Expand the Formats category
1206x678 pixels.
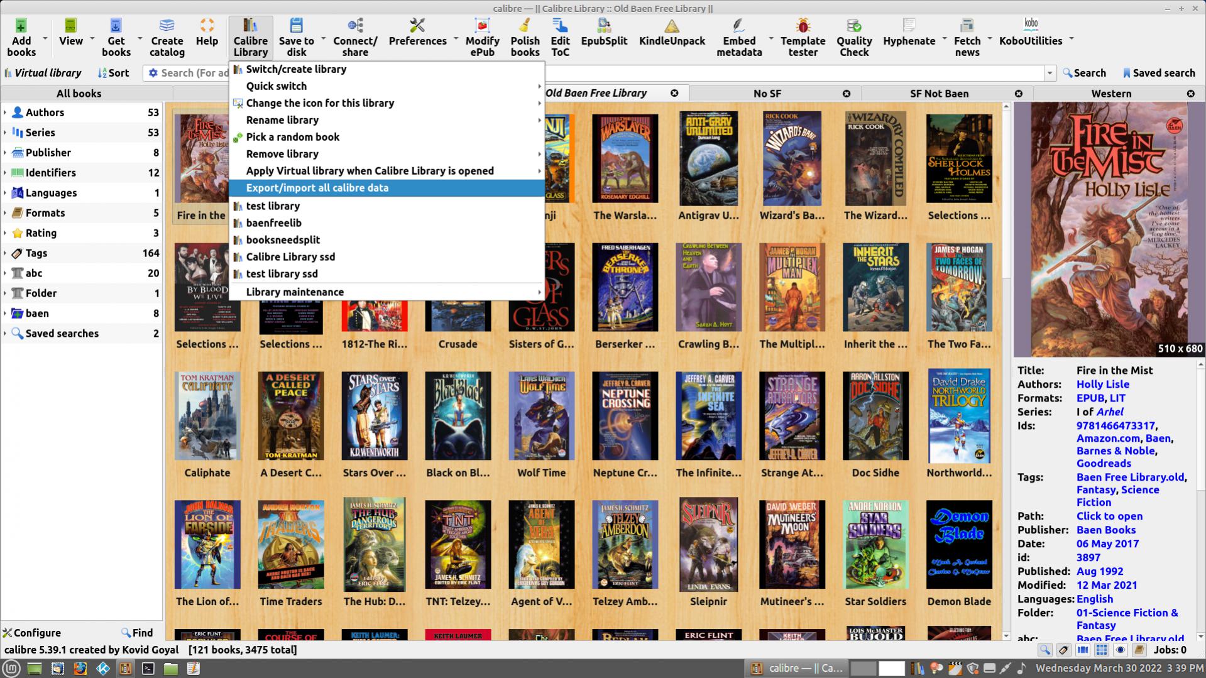(5, 213)
